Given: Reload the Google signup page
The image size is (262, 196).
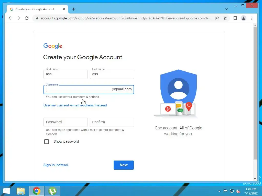Looking at the screenshot, I should pos(27,18).
